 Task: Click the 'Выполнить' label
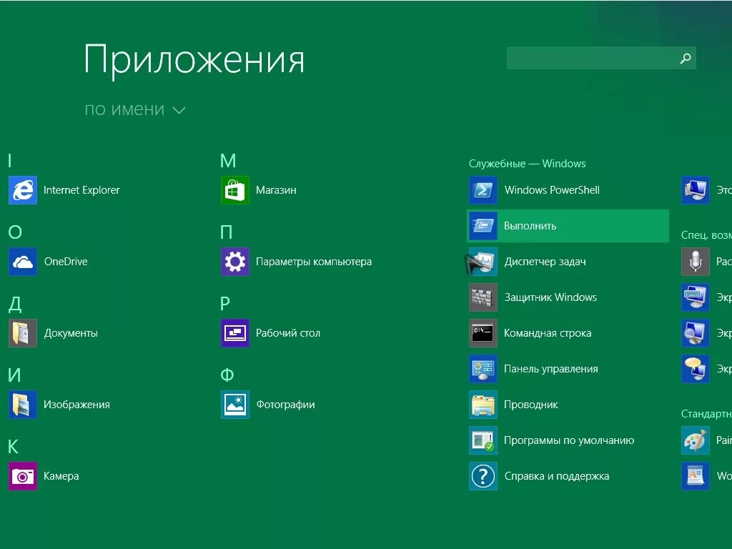[530, 226]
